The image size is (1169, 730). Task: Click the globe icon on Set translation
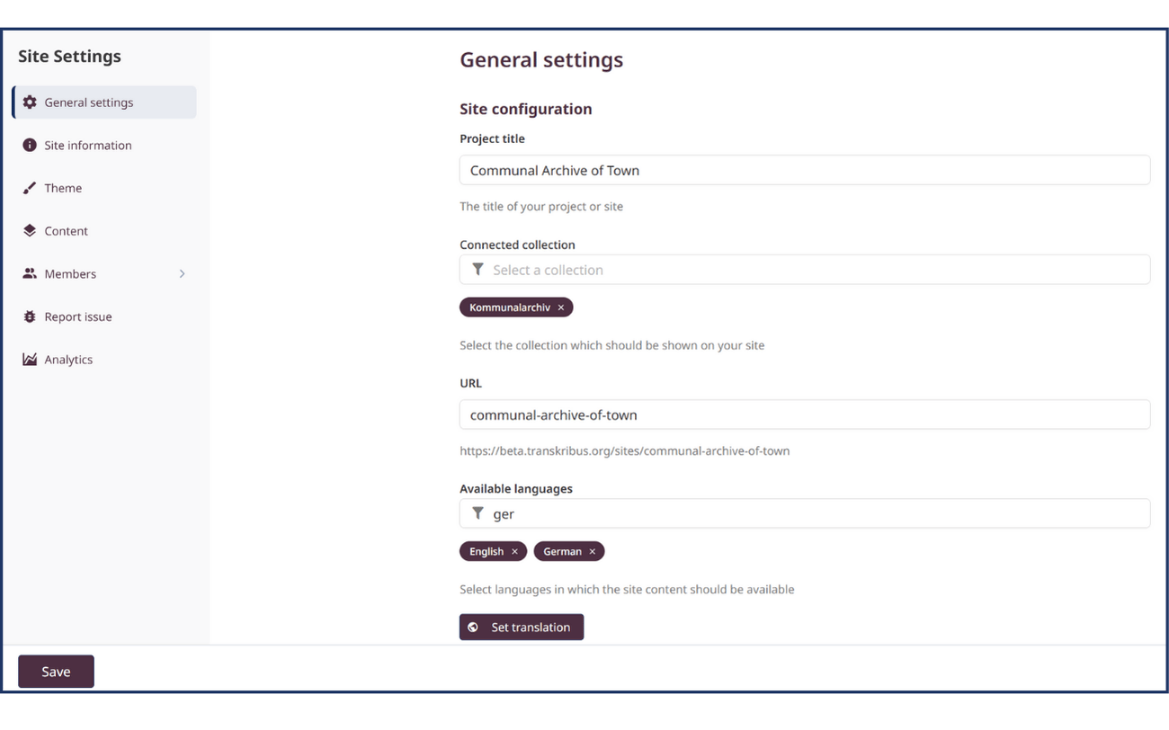pos(474,627)
